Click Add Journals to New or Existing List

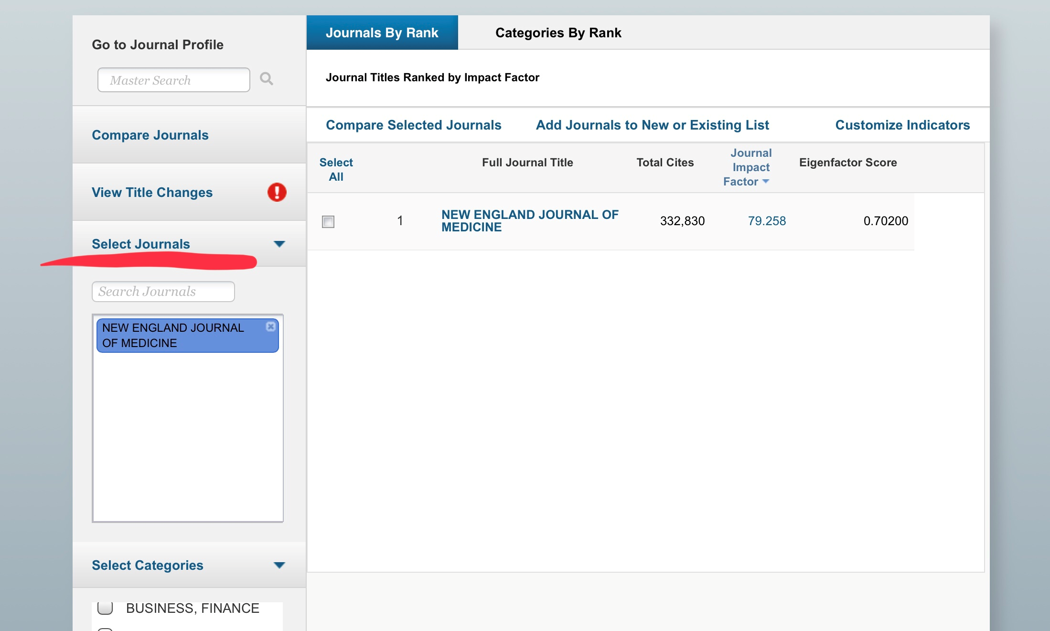click(x=652, y=125)
